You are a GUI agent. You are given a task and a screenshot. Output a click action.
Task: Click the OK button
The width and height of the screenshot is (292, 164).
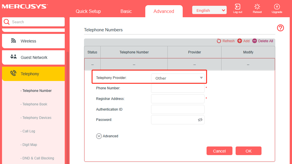(x=249, y=151)
